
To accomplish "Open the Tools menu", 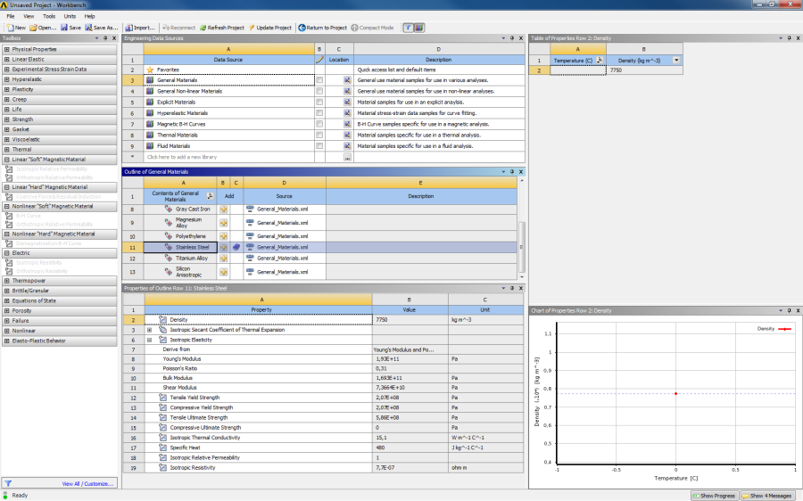I will coord(49,16).
